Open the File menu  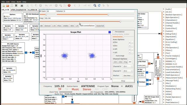click(3, 2)
